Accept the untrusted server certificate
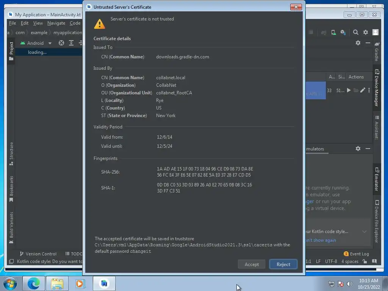Screen dimensions: 388x291 point(252,264)
